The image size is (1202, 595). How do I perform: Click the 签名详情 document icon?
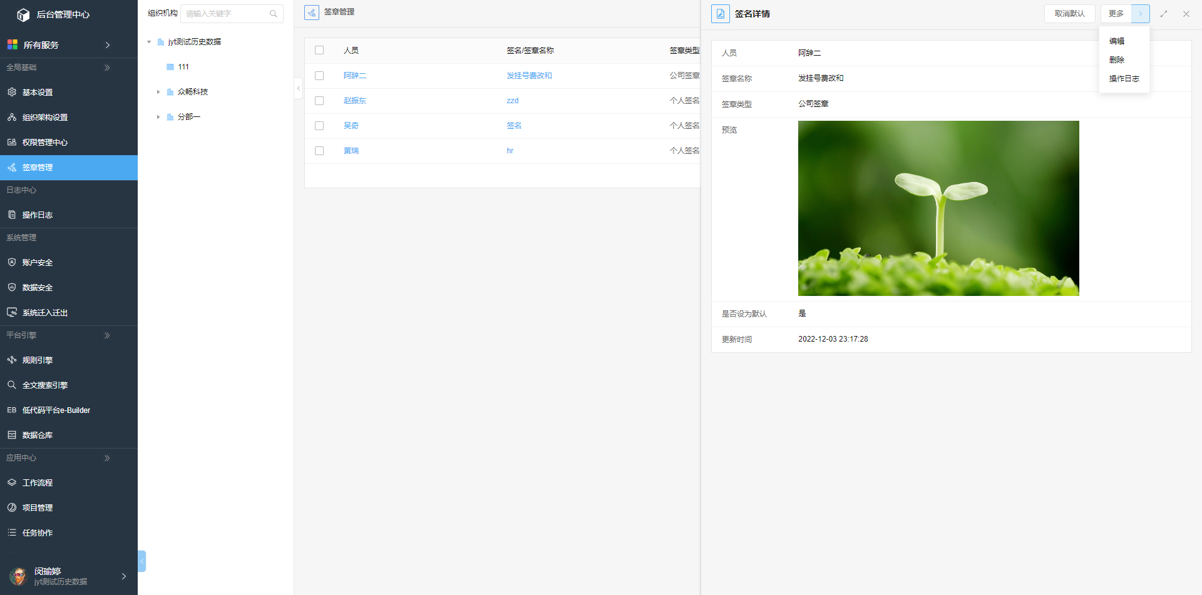[721, 14]
